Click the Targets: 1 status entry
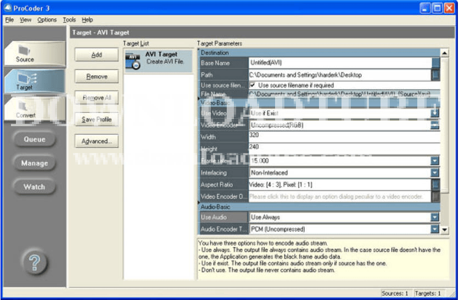This screenshot has width=459, height=300. coord(428,293)
